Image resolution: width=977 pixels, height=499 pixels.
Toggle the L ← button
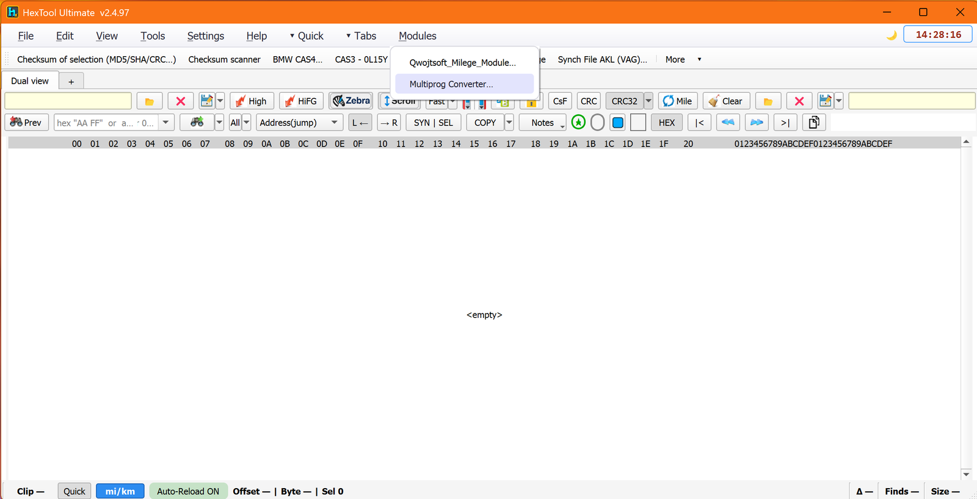coord(360,123)
